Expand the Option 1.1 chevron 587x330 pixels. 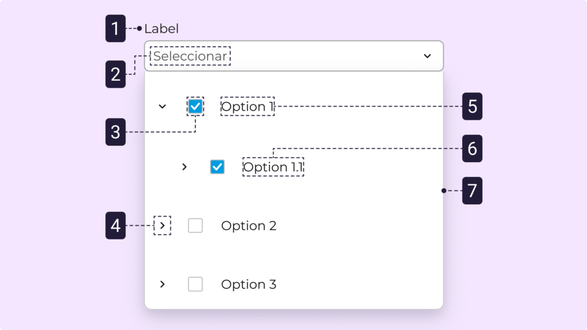point(184,167)
